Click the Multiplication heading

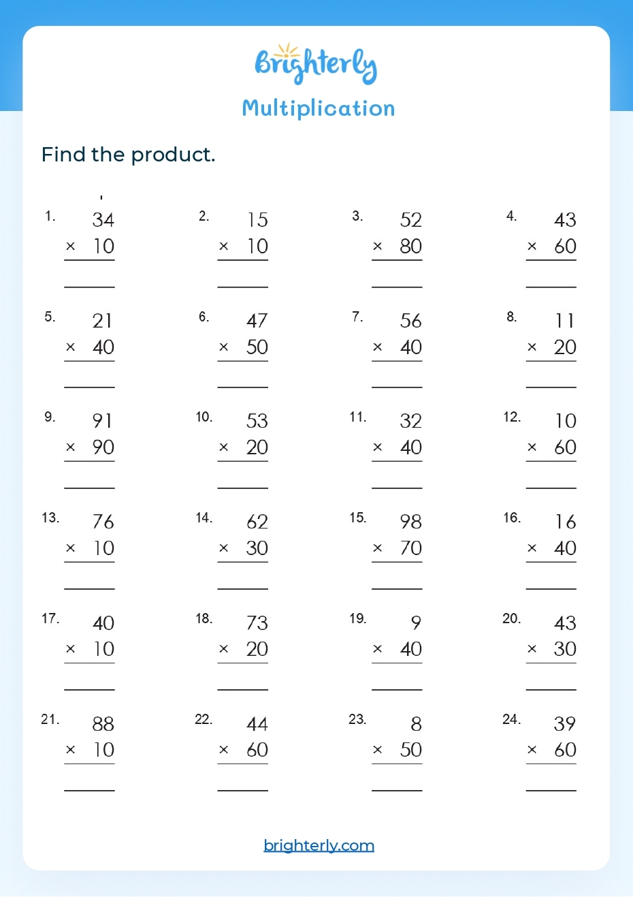pyautogui.click(x=319, y=108)
